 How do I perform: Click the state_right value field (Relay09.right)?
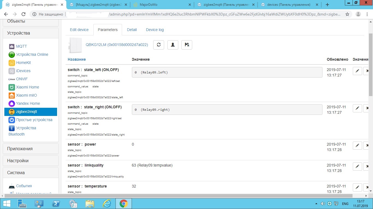pyautogui.click(x=227, y=110)
